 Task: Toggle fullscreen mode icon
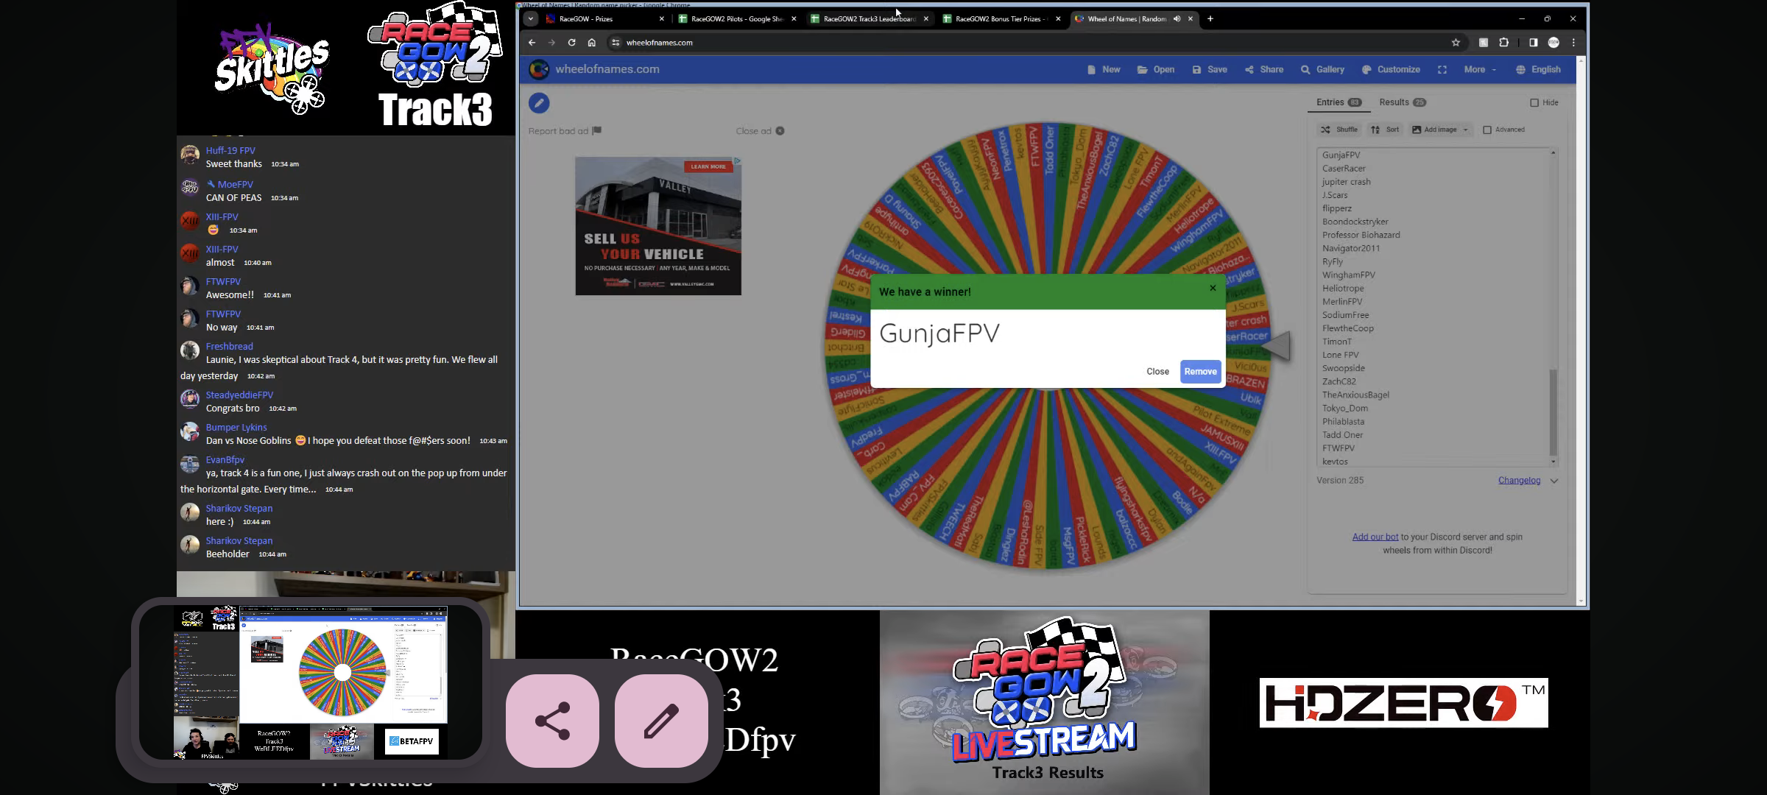coord(1442,70)
